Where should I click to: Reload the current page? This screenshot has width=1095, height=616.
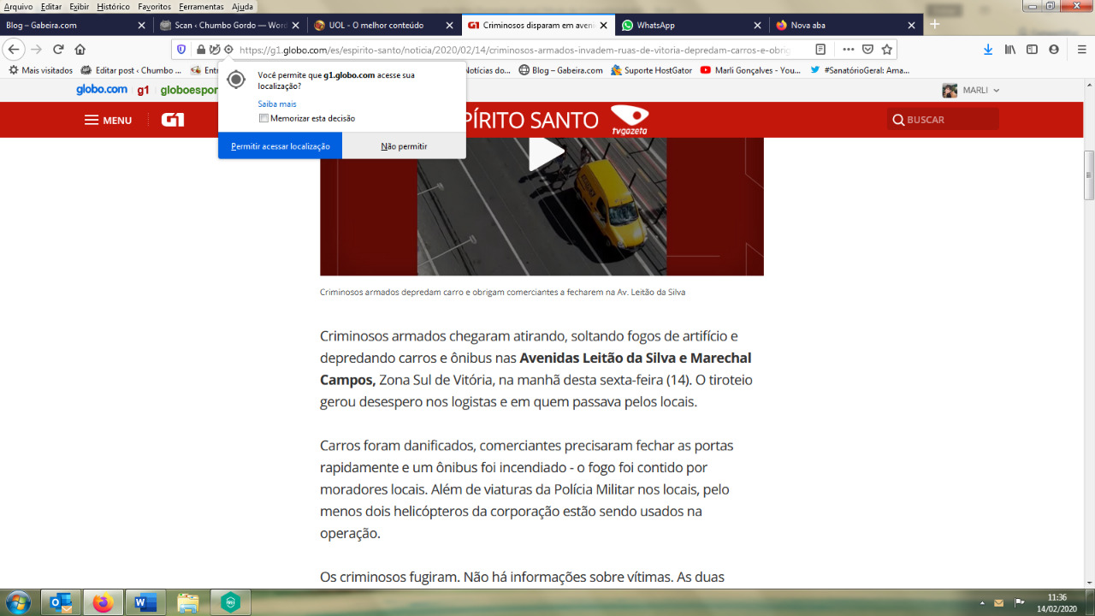pos(58,50)
